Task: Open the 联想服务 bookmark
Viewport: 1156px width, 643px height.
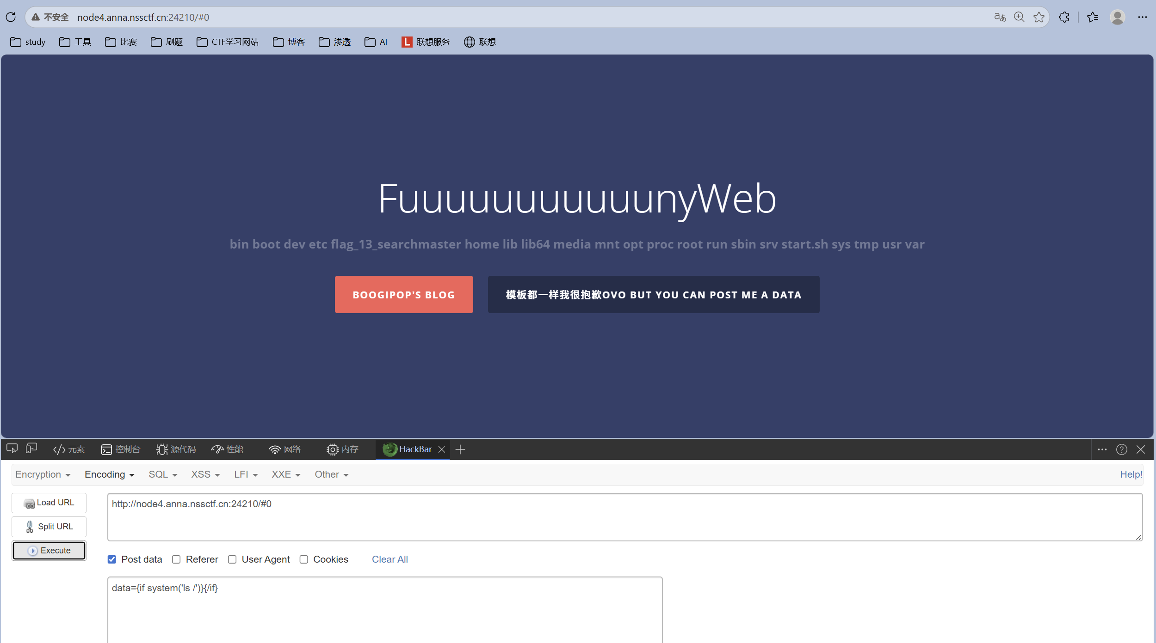Action: 426,42
